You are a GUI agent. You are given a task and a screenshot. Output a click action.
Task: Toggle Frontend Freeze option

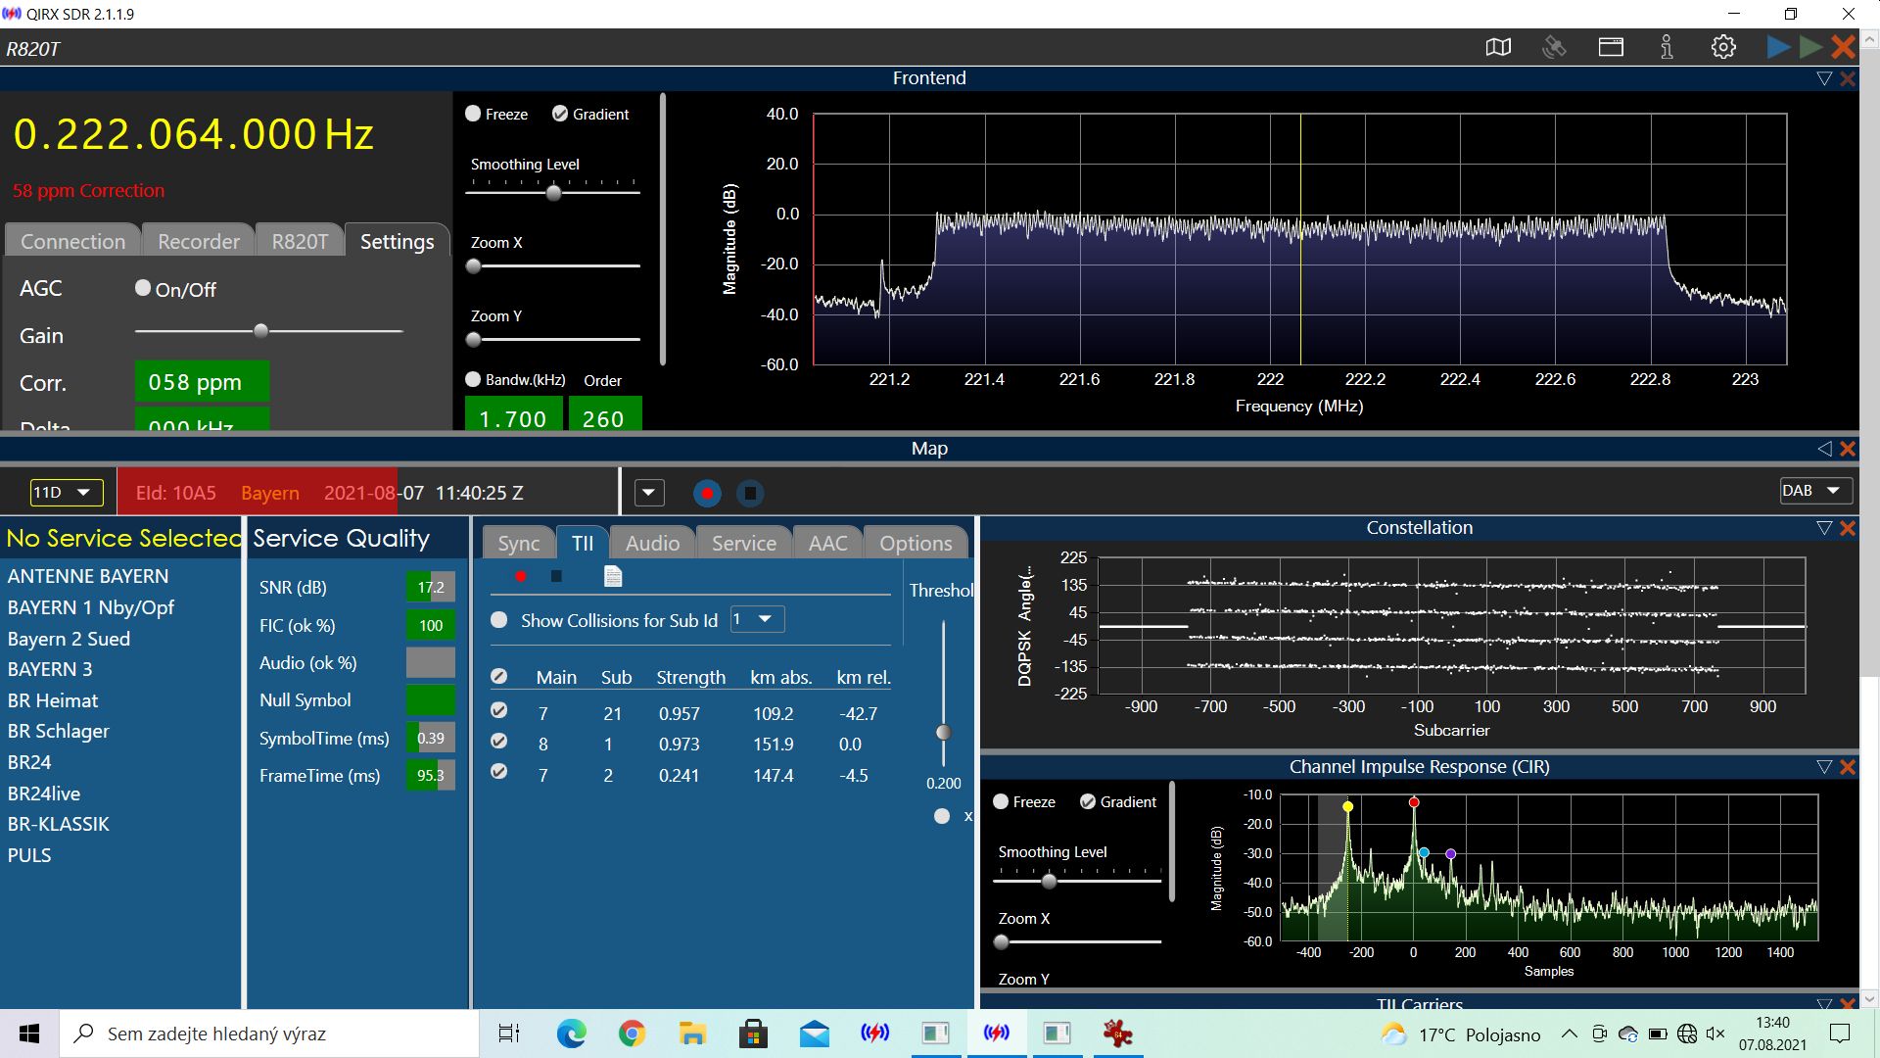point(473,114)
